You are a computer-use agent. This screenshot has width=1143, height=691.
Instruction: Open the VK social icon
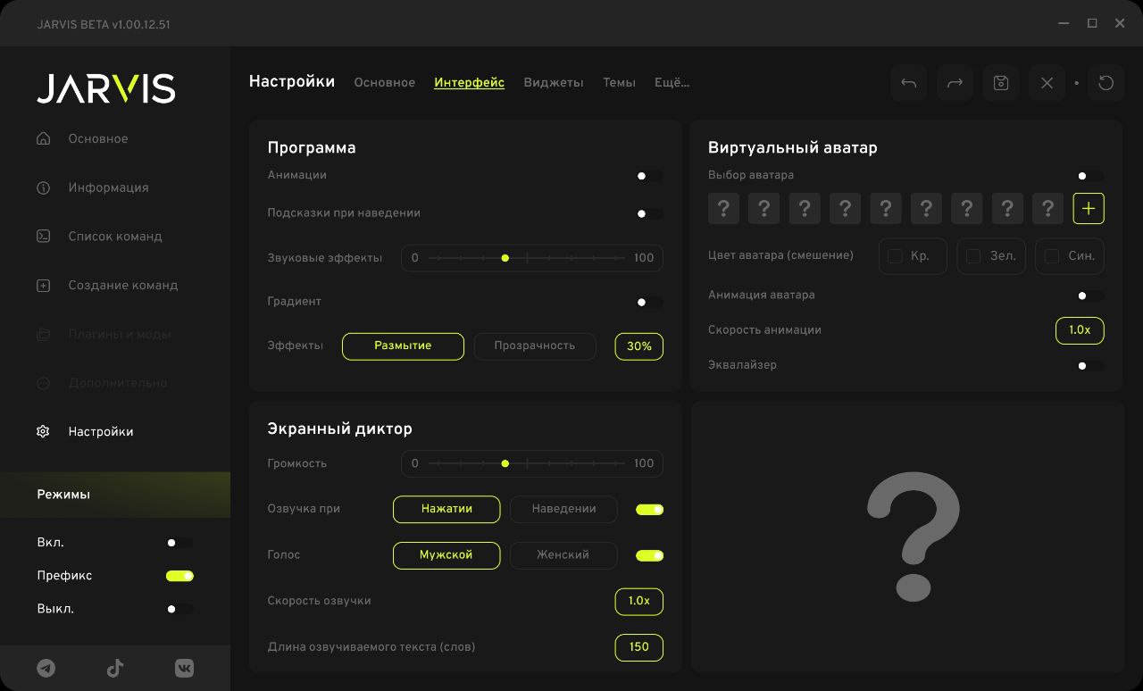pos(184,668)
